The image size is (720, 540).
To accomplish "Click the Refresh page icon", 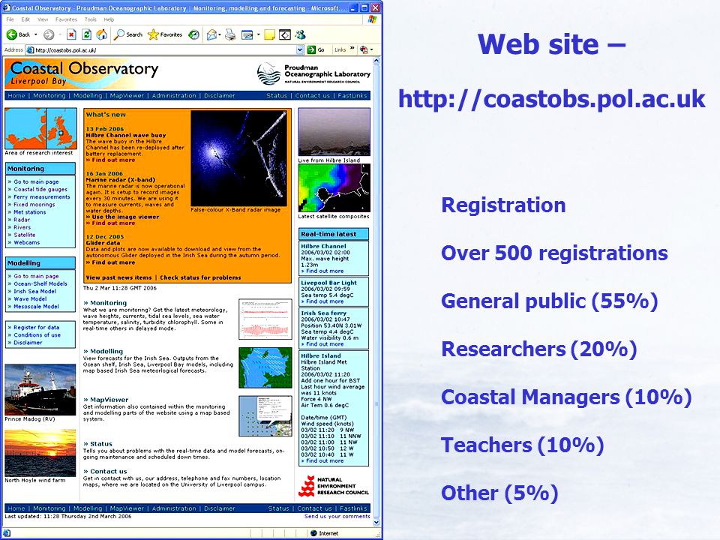I will pyautogui.click(x=86, y=34).
